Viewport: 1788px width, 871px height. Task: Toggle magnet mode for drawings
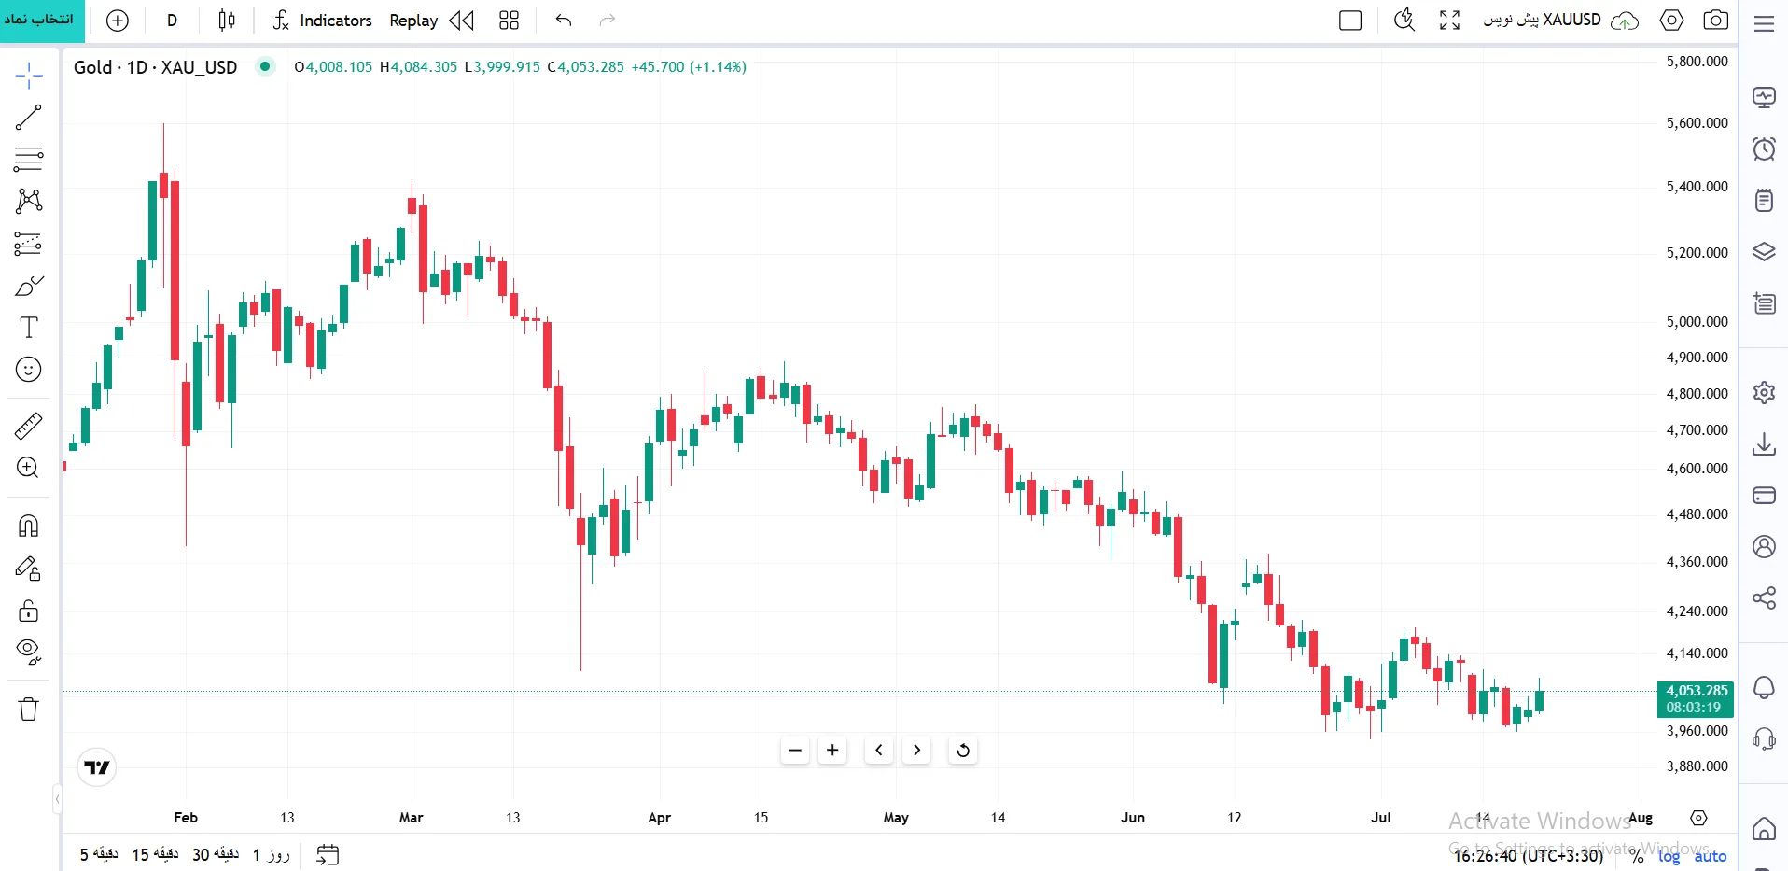pyautogui.click(x=29, y=526)
